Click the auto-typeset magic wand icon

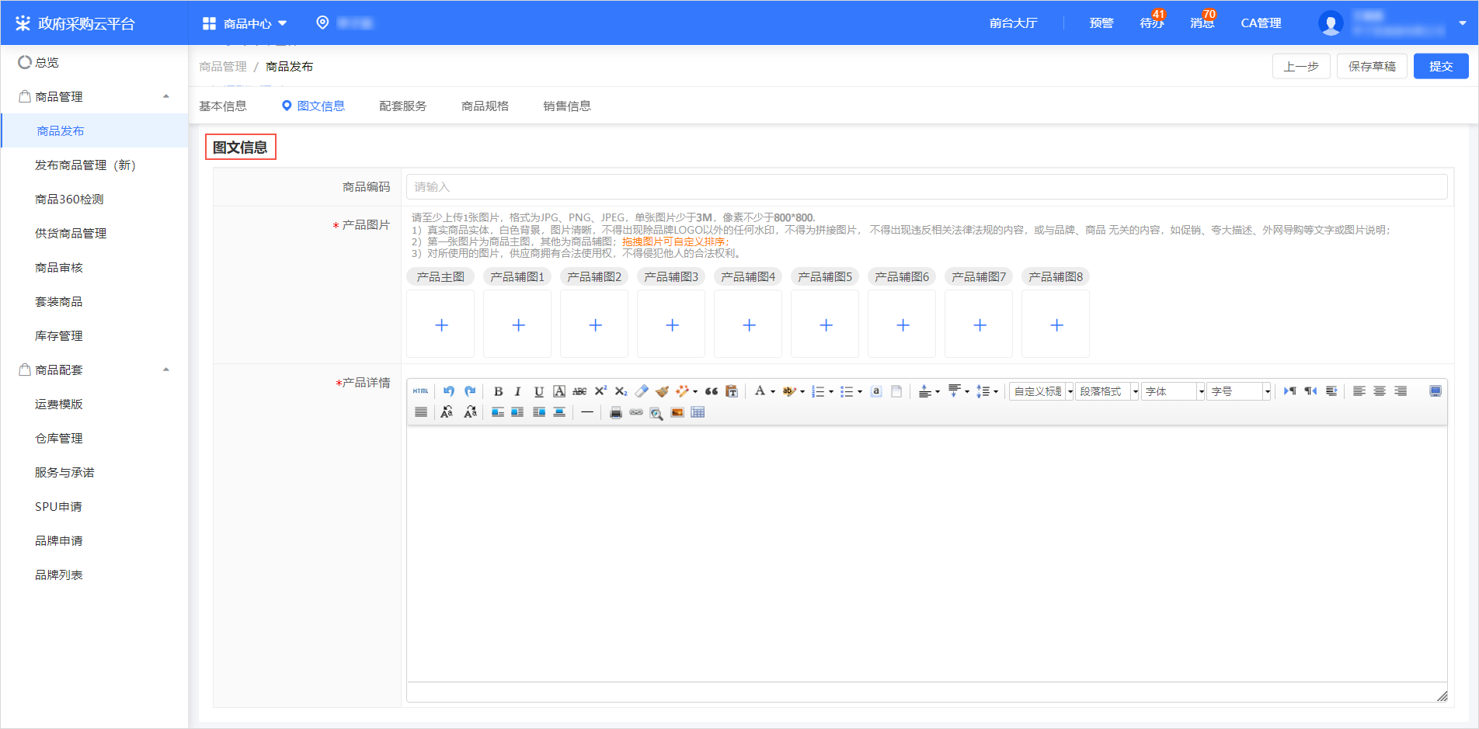coord(682,391)
